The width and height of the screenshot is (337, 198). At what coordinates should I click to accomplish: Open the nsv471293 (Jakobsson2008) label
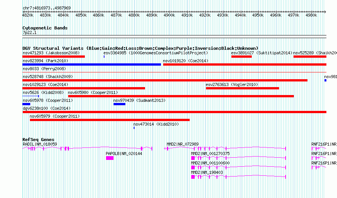coord(51,53)
